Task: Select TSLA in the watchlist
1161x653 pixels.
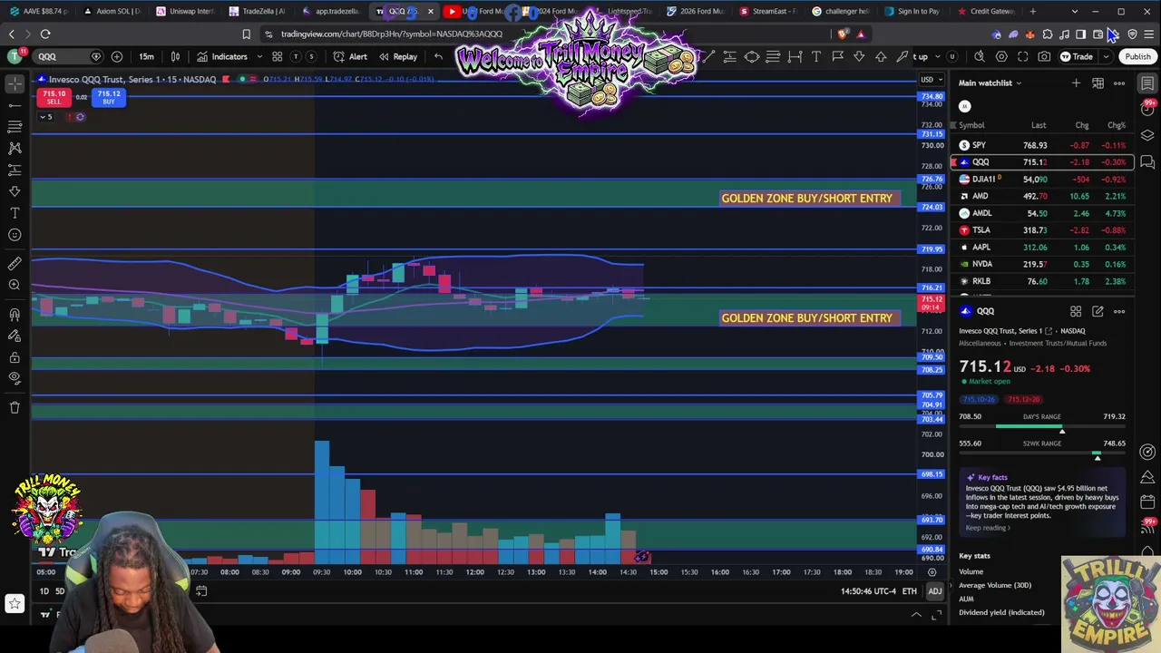Action: [1042, 230]
